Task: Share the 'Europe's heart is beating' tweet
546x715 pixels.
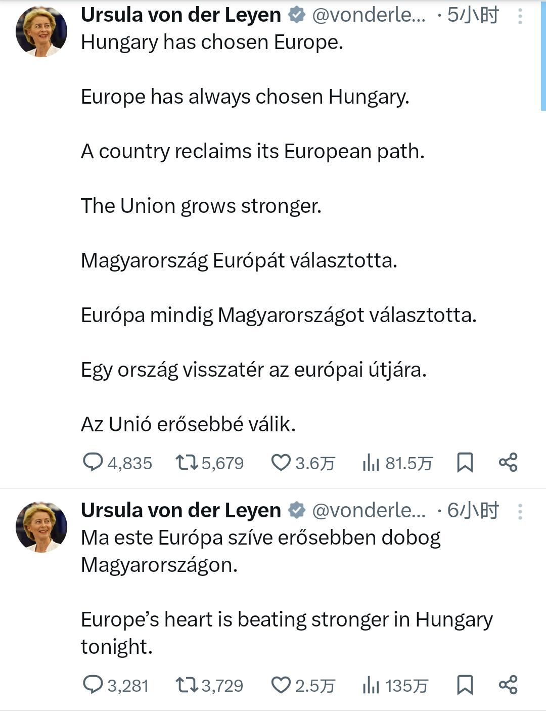Action: tap(508, 685)
